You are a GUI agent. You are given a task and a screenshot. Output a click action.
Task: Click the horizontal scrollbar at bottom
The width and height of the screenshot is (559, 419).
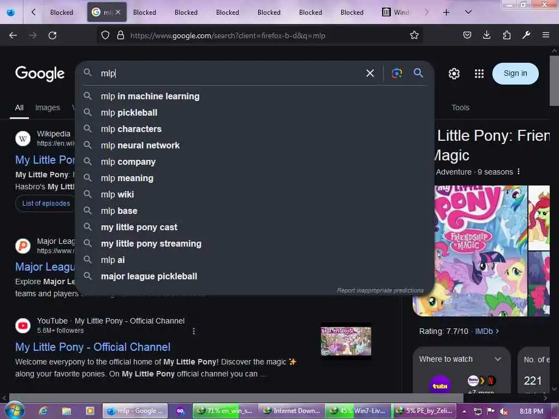click(x=236, y=397)
